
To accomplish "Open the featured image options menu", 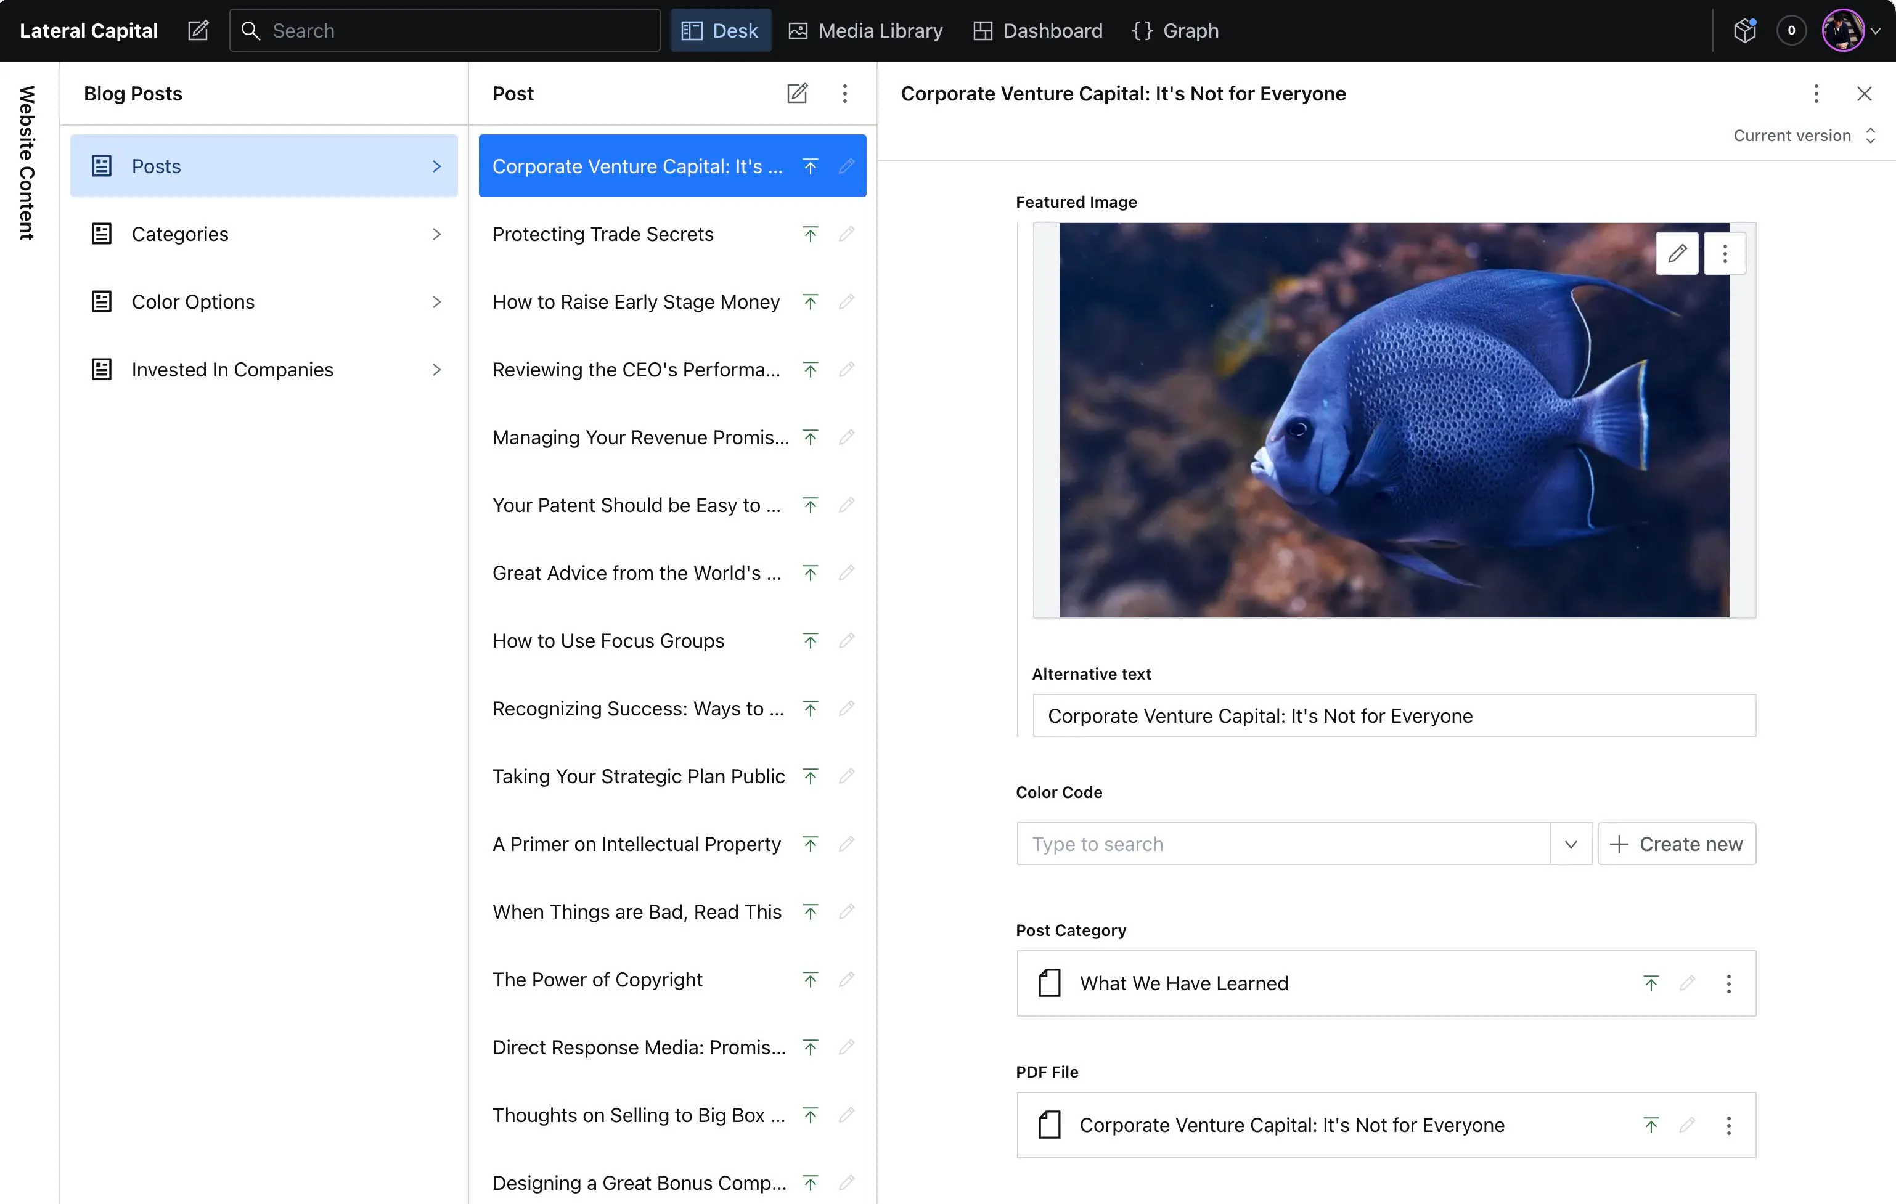I will [x=1725, y=253].
